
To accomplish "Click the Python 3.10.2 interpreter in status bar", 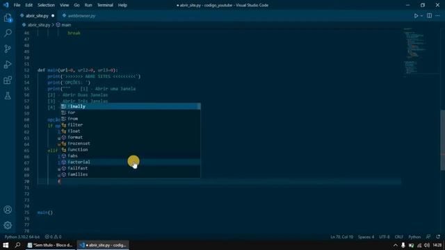I will click(22, 237).
